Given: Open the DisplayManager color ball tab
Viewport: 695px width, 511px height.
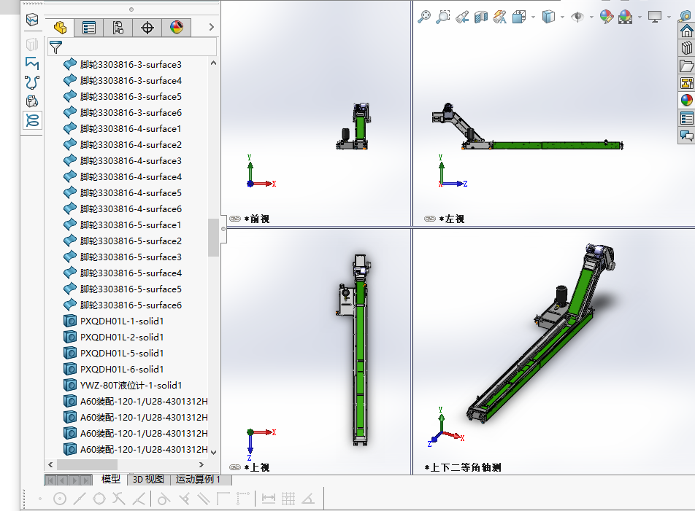Looking at the screenshot, I should pyautogui.click(x=177, y=28).
